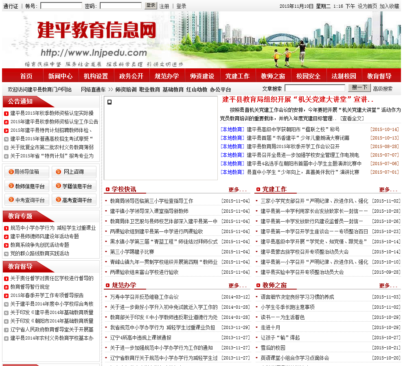This screenshot has height=366, width=403.
Task: Click the 搜一下 search button
Action: pyautogui.click(x=359, y=88)
